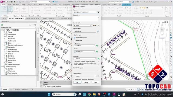Click the Description text box

(85, 19)
